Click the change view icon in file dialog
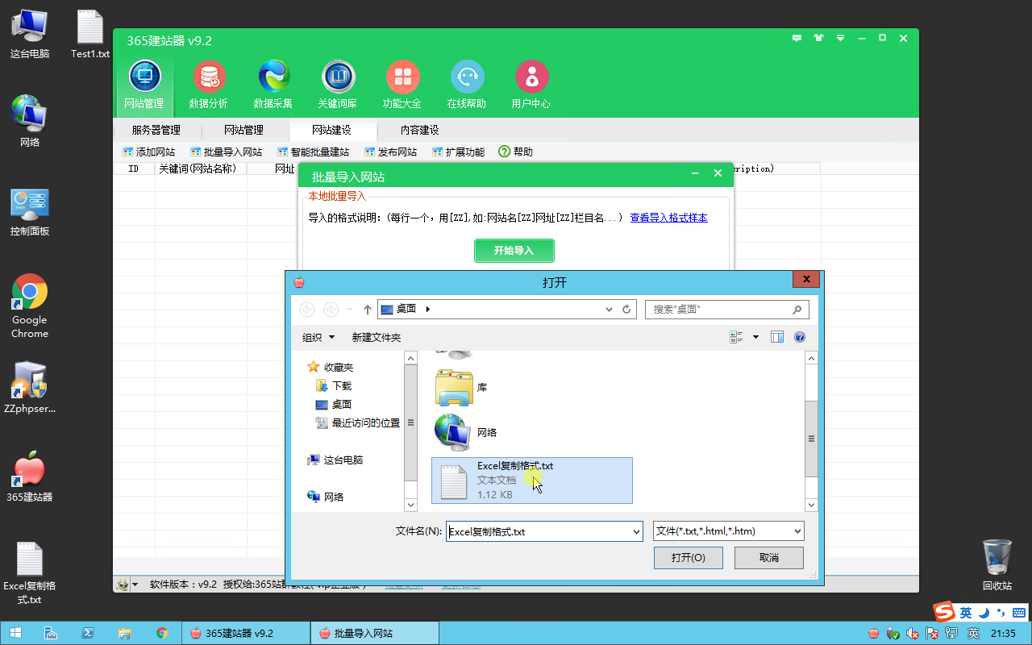 click(x=736, y=337)
